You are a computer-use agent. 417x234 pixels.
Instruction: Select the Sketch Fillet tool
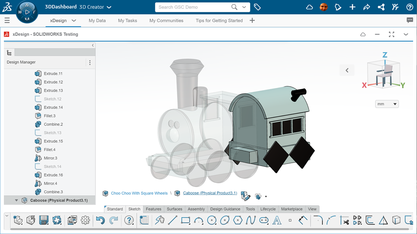[x=318, y=220]
